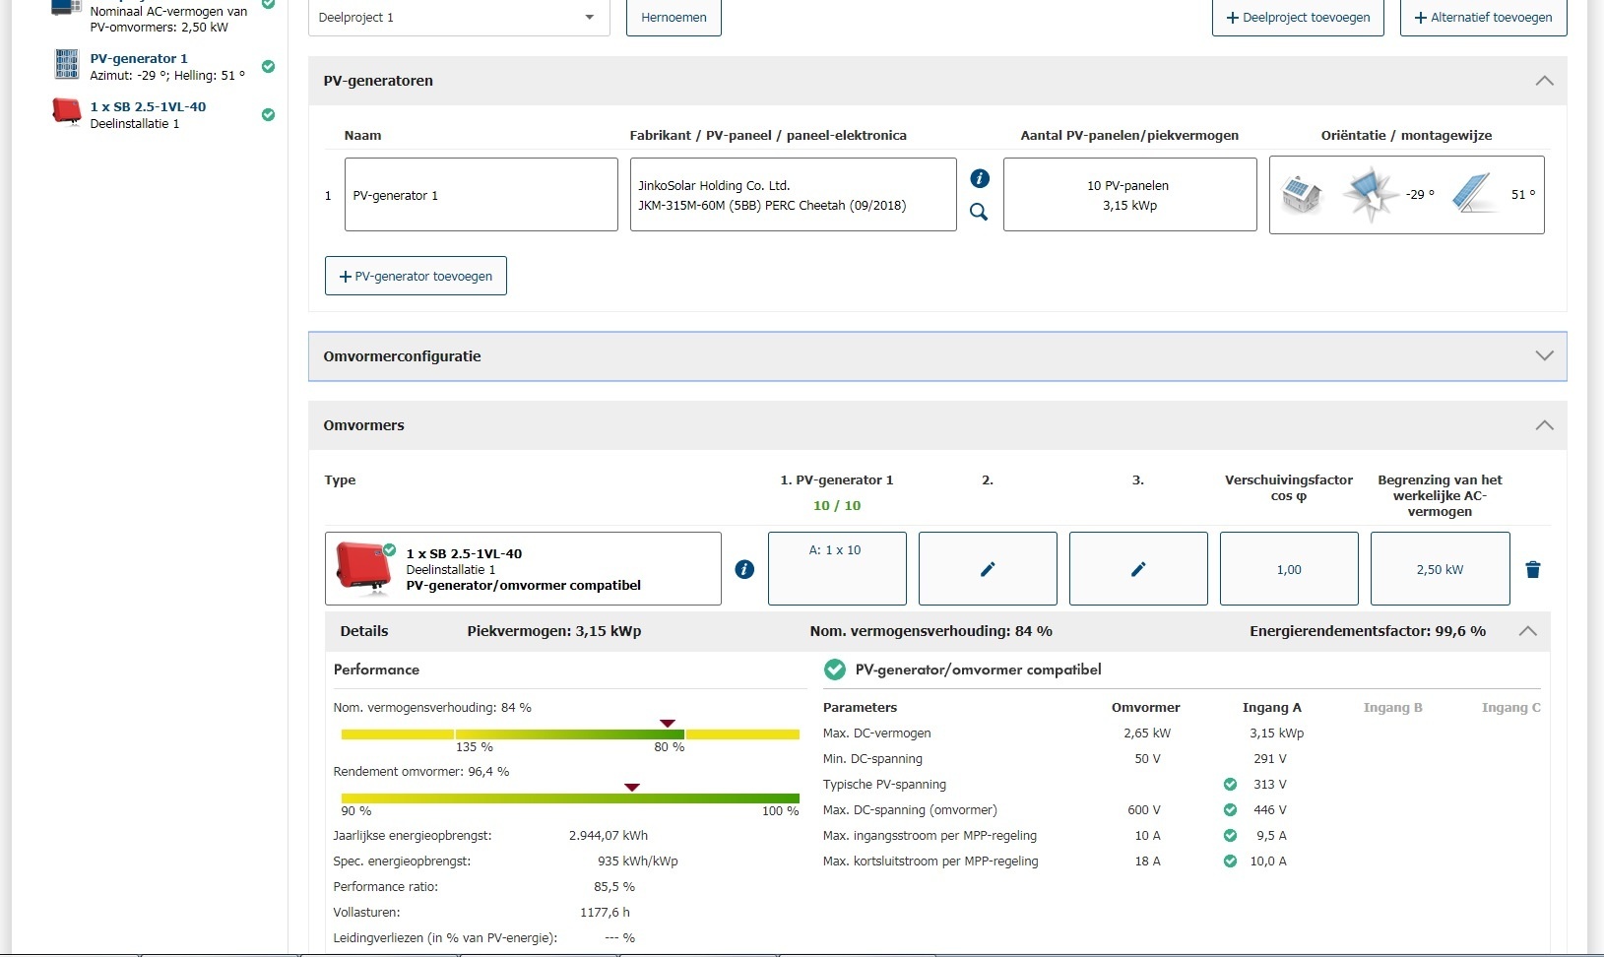The width and height of the screenshot is (1604, 957).
Task: Open the Deelproject 1 dropdown
Action: (x=459, y=18)
